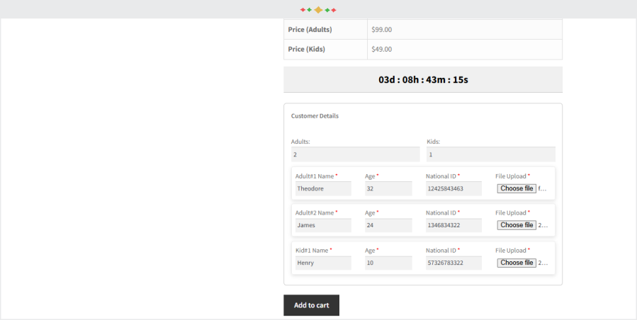Click the colorful diamonds logo at top
This screenshot has height=320, width=637.
318,10
